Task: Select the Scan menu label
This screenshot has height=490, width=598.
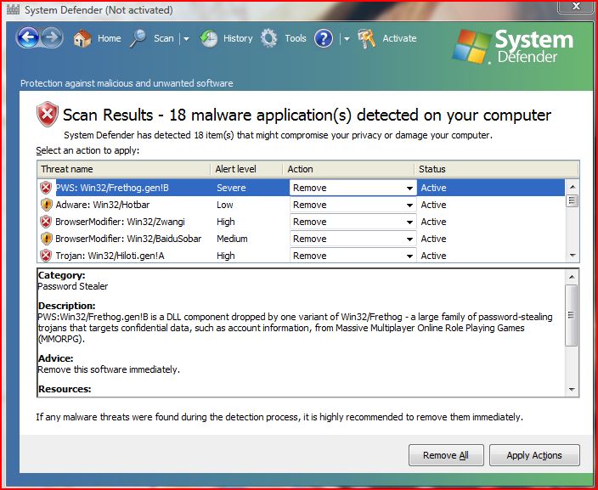Action: point(164,38)
